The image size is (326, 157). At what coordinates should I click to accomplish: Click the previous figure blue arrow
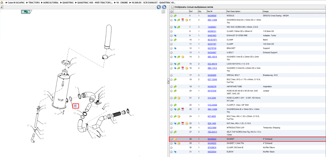click(159, 7)
